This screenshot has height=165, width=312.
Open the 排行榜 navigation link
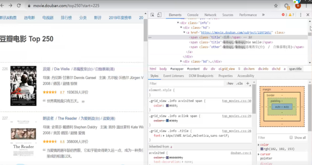(x=66, y=18)
